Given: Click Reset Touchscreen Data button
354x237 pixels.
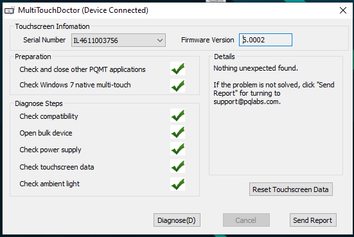Looking at the screenshot, I should coord(291,189).
